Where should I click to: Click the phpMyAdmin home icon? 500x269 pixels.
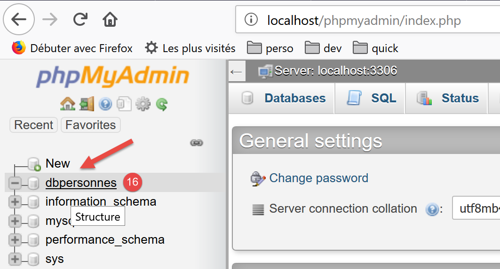pyautogui.click(x=68, y=104)
